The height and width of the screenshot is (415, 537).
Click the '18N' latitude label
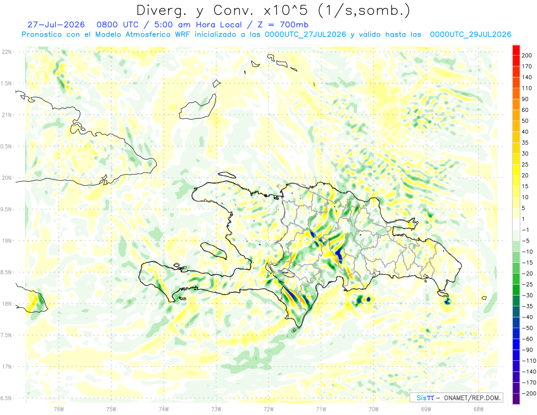pos(7,304)
